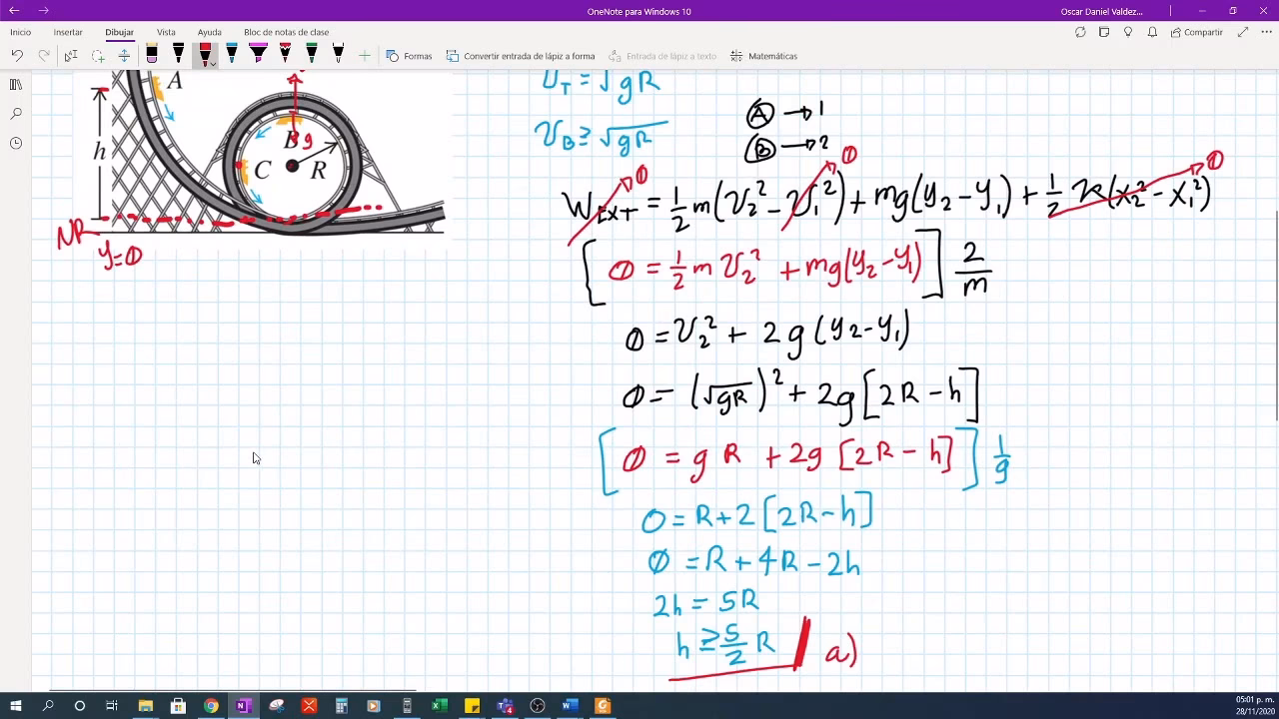
Task: Open the Vista tab
Action: coord(166,32)
